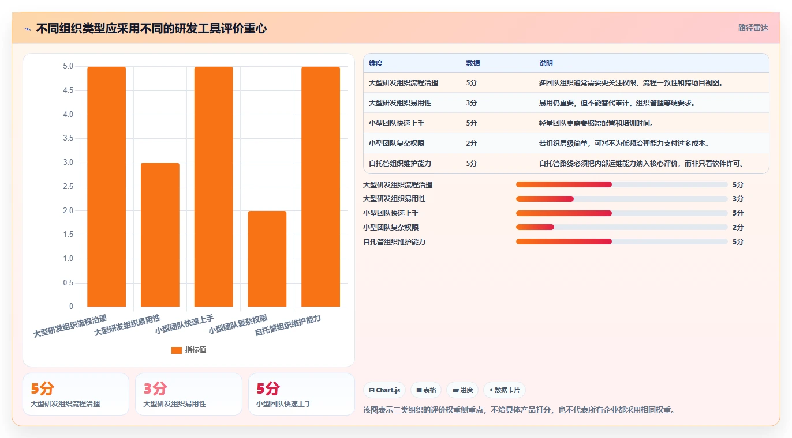792x438 pixels.
Task: Click the slanted axis label 大型研发组织流程治理
Action: tap(70, 326)
